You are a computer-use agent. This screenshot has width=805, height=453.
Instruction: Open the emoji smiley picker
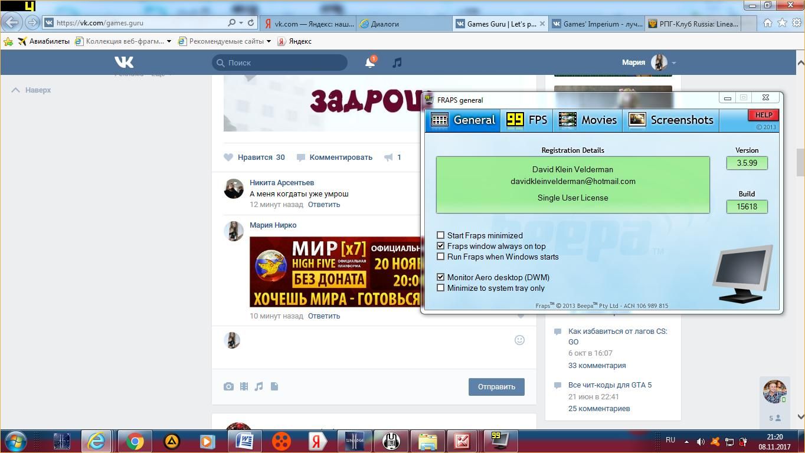pyautogui.click(x=519, y=340)
